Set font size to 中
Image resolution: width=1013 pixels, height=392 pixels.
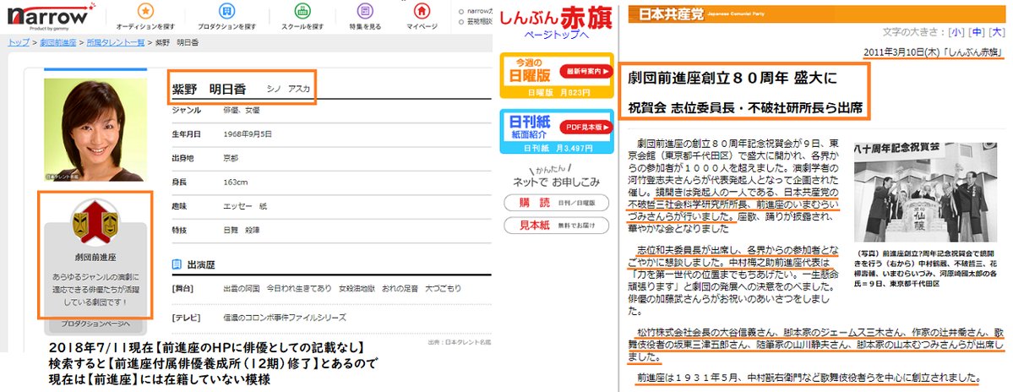[978, 32]
